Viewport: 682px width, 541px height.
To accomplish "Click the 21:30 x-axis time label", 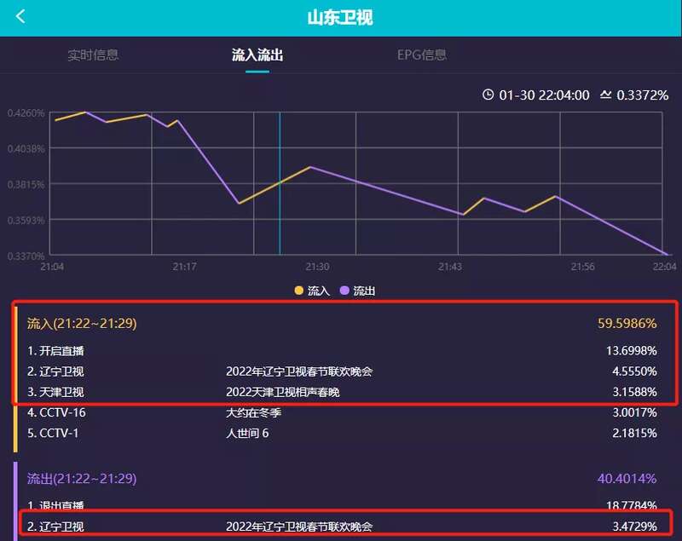I will pyautogui.click(x=317, y=267).
